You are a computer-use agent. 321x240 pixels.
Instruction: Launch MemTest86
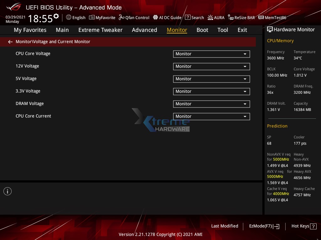[x=272, y=17]
